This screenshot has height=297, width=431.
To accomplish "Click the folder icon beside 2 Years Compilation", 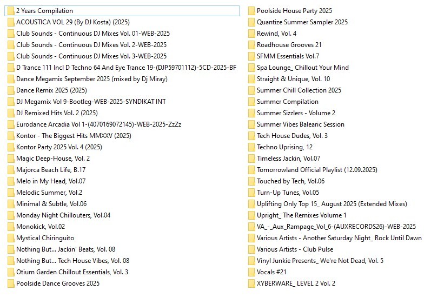I will pos(11,11).
